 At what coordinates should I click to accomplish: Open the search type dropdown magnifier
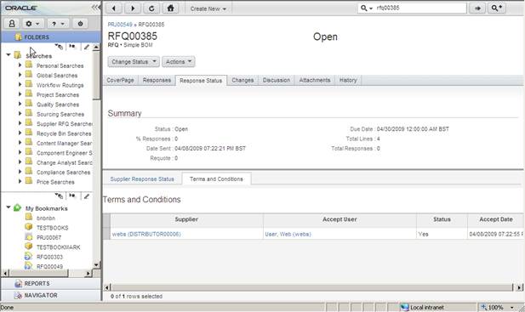[x=366, y=8]
